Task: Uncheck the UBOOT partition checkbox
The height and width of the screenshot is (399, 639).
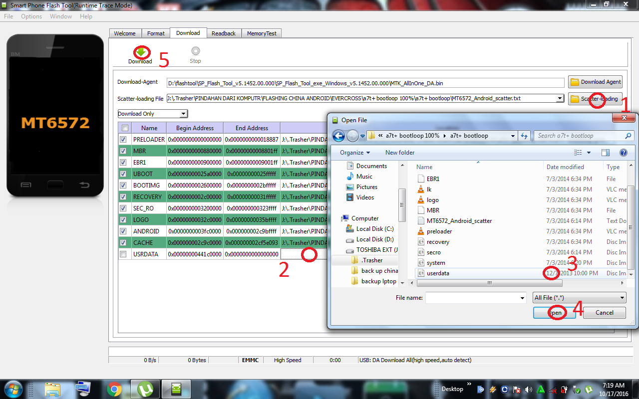Action: (x=123, y=174)
